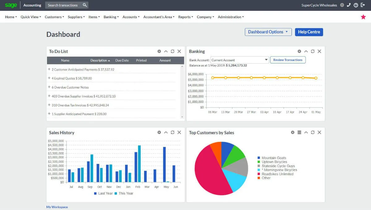Open the Help Centre
This screenshot has width=371, height=210.
pyautogui.click(x=309, y=32)
